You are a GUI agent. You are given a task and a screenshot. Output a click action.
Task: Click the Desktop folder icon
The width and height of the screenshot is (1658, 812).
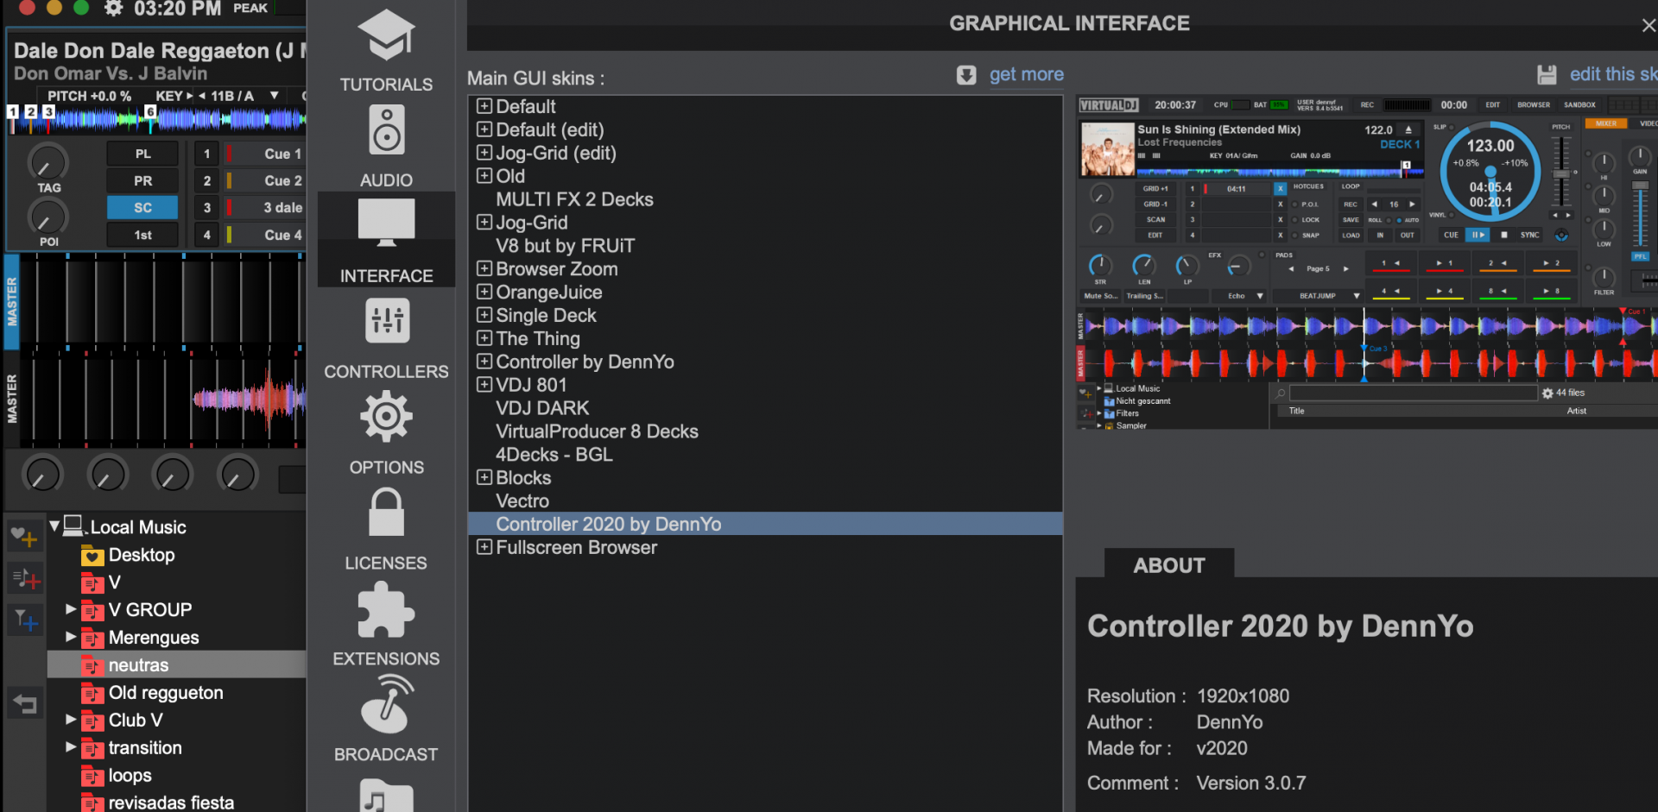92,556
